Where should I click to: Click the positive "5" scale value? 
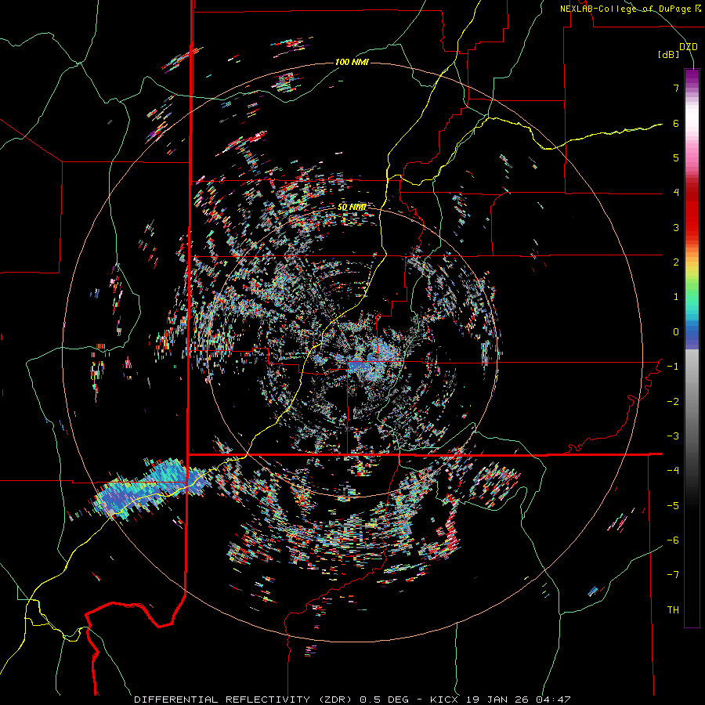(676, 157)
